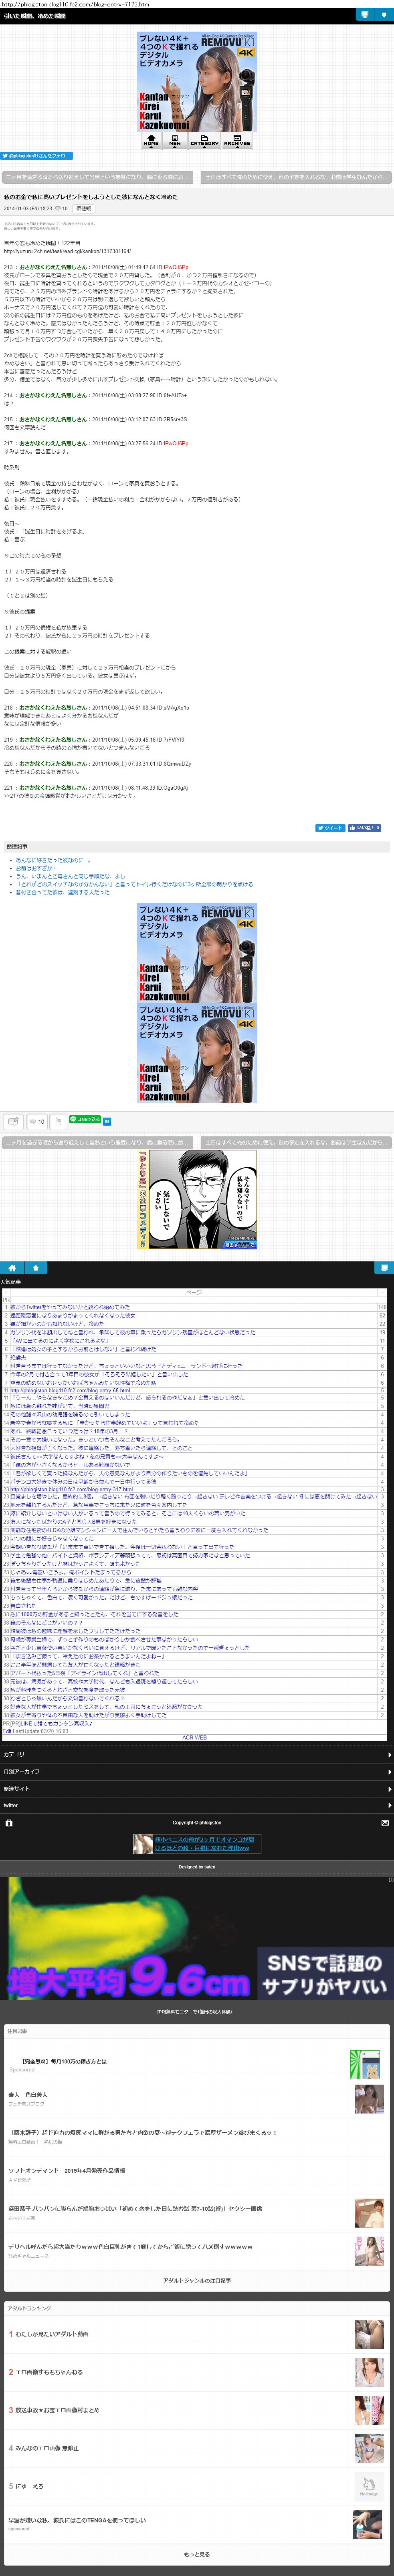Click the Tweet share button below the article
Viewport: 394px width, 2576px height.
click(x=330, y=828)
